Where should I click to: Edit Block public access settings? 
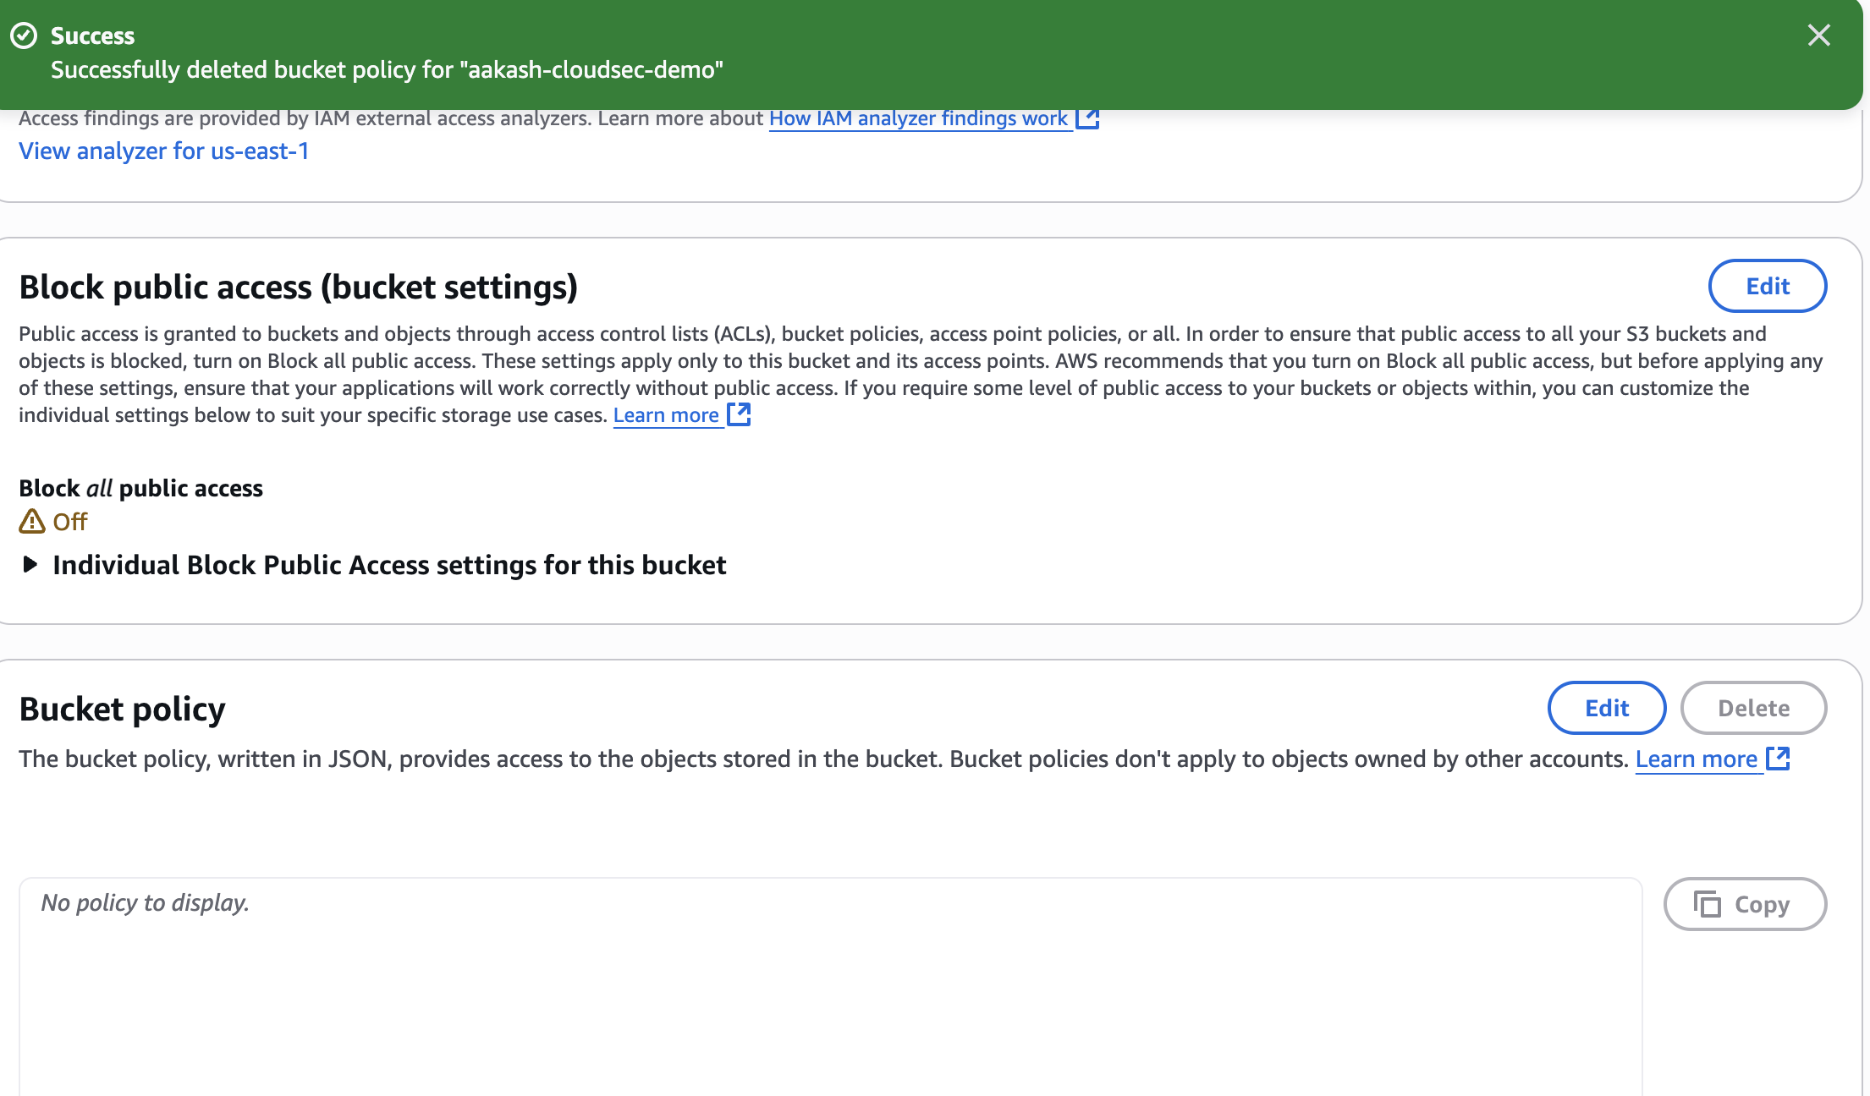[1768, 286]
